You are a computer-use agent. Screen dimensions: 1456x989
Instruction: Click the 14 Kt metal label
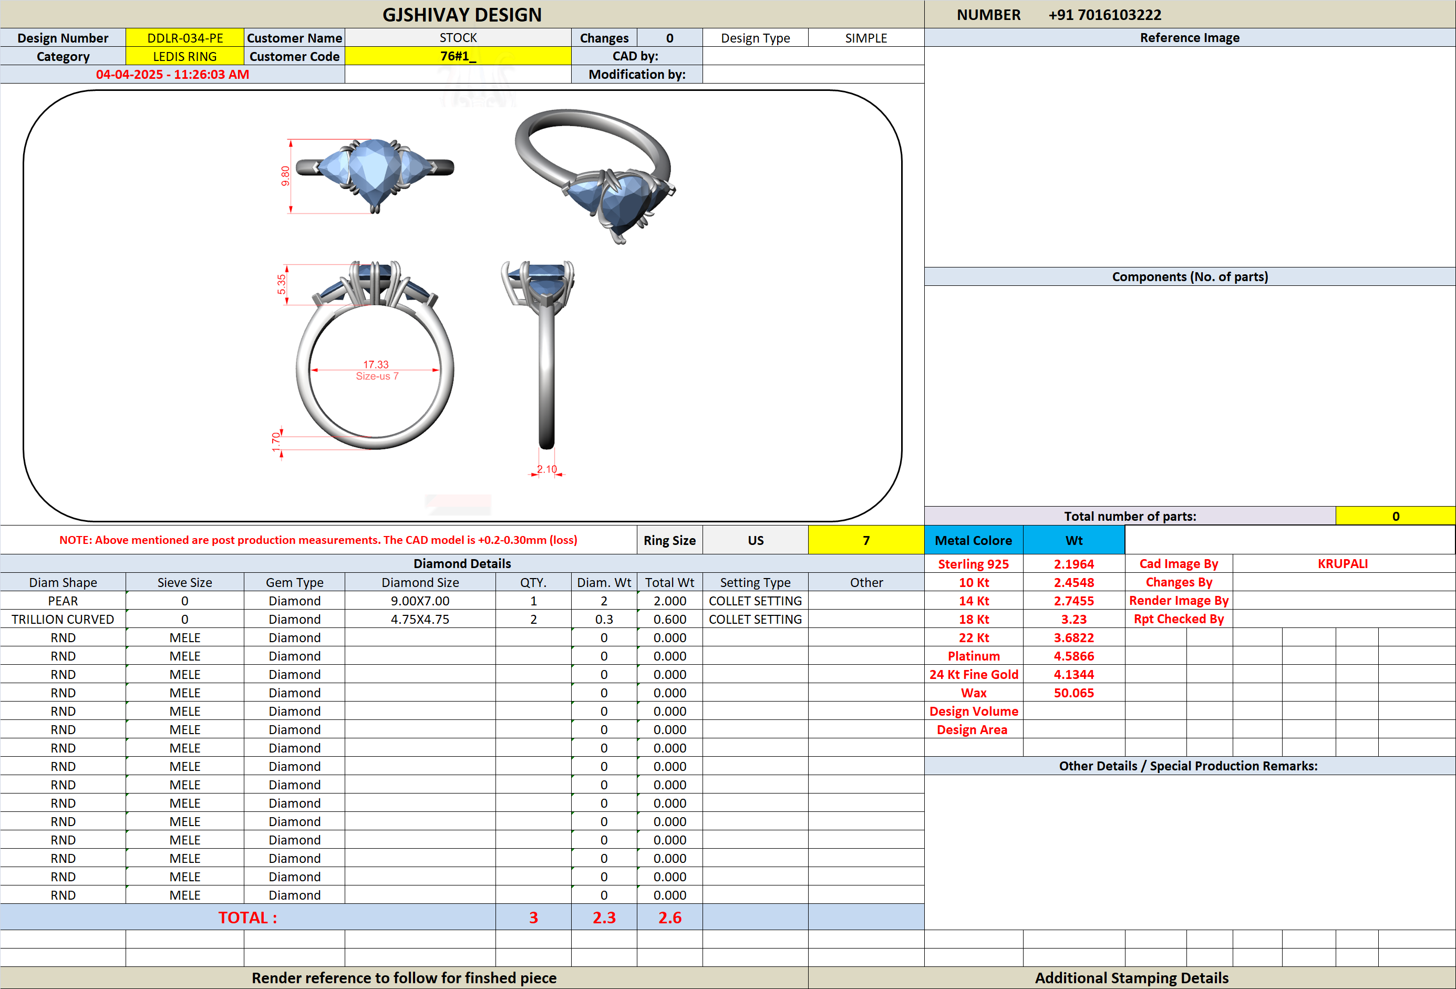coord(974,601)
